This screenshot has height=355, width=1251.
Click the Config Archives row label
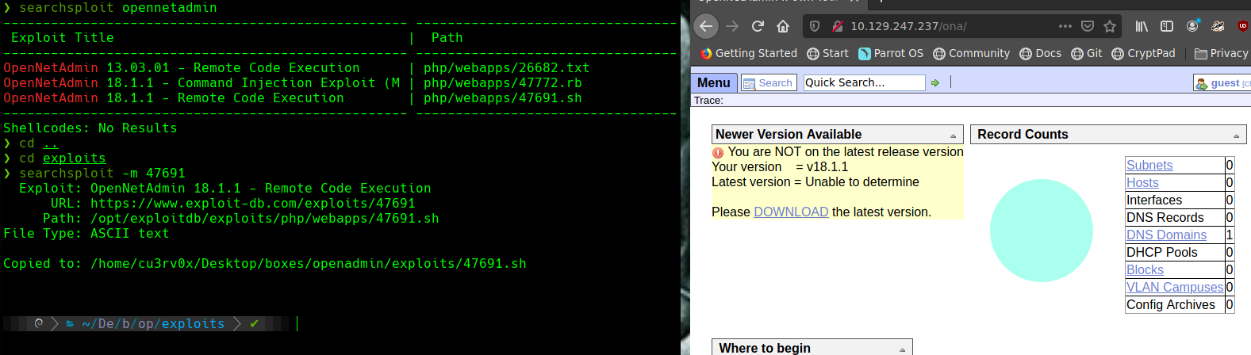(x=1171, y=304)
